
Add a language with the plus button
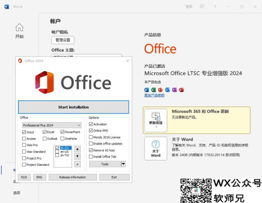click(x=77, y=164)
